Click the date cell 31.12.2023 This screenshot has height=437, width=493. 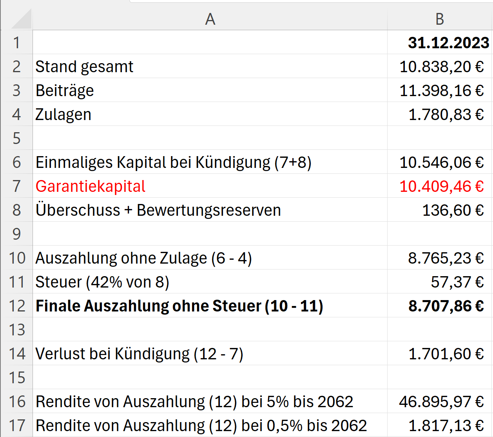point(448,43)
